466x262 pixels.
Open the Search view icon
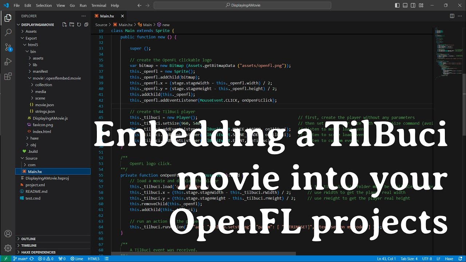[8, 32]
